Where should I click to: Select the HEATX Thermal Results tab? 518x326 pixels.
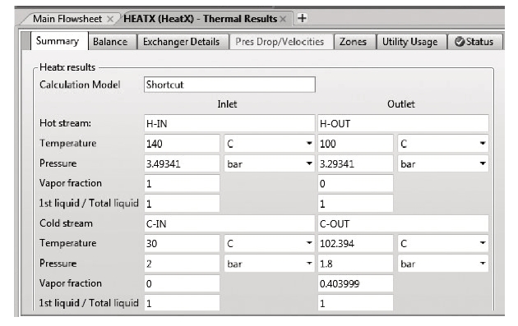(x=200, y=19)
